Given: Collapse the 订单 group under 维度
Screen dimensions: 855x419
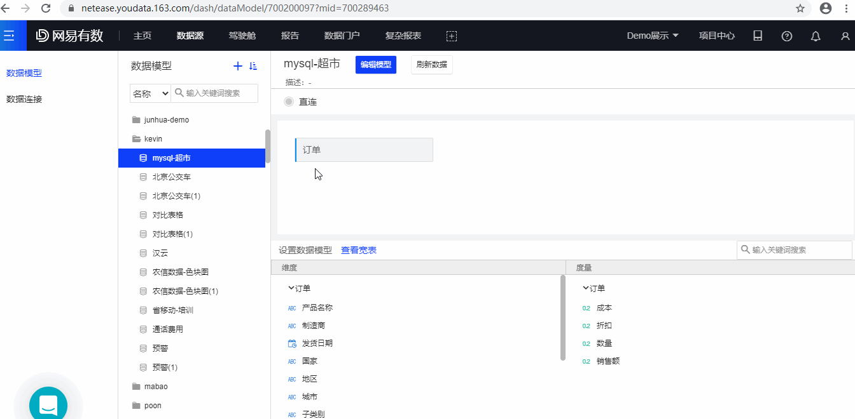Looking at the screenshot, I should 291,288.
